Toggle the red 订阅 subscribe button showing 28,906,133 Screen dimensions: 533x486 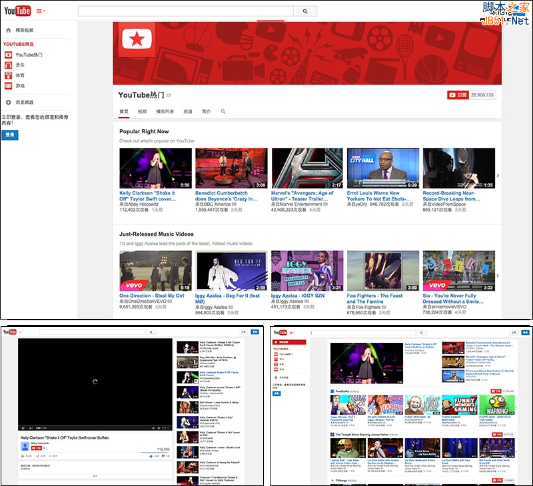(x=457, y=95)
